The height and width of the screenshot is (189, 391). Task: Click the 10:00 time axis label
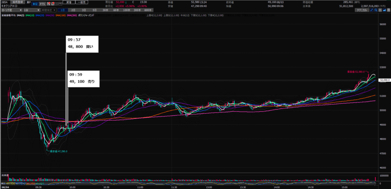tap(72, 187)
